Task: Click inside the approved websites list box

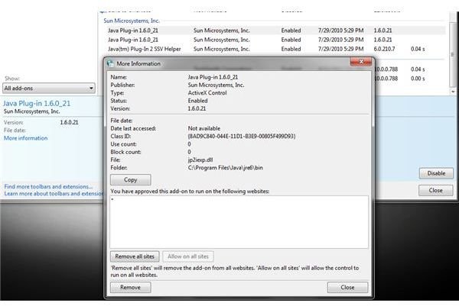Action: point(239,222)
